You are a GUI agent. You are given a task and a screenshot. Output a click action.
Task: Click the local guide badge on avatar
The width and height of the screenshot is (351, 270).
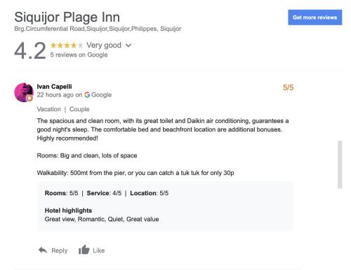pyautogui.click(x=29, y=99)
